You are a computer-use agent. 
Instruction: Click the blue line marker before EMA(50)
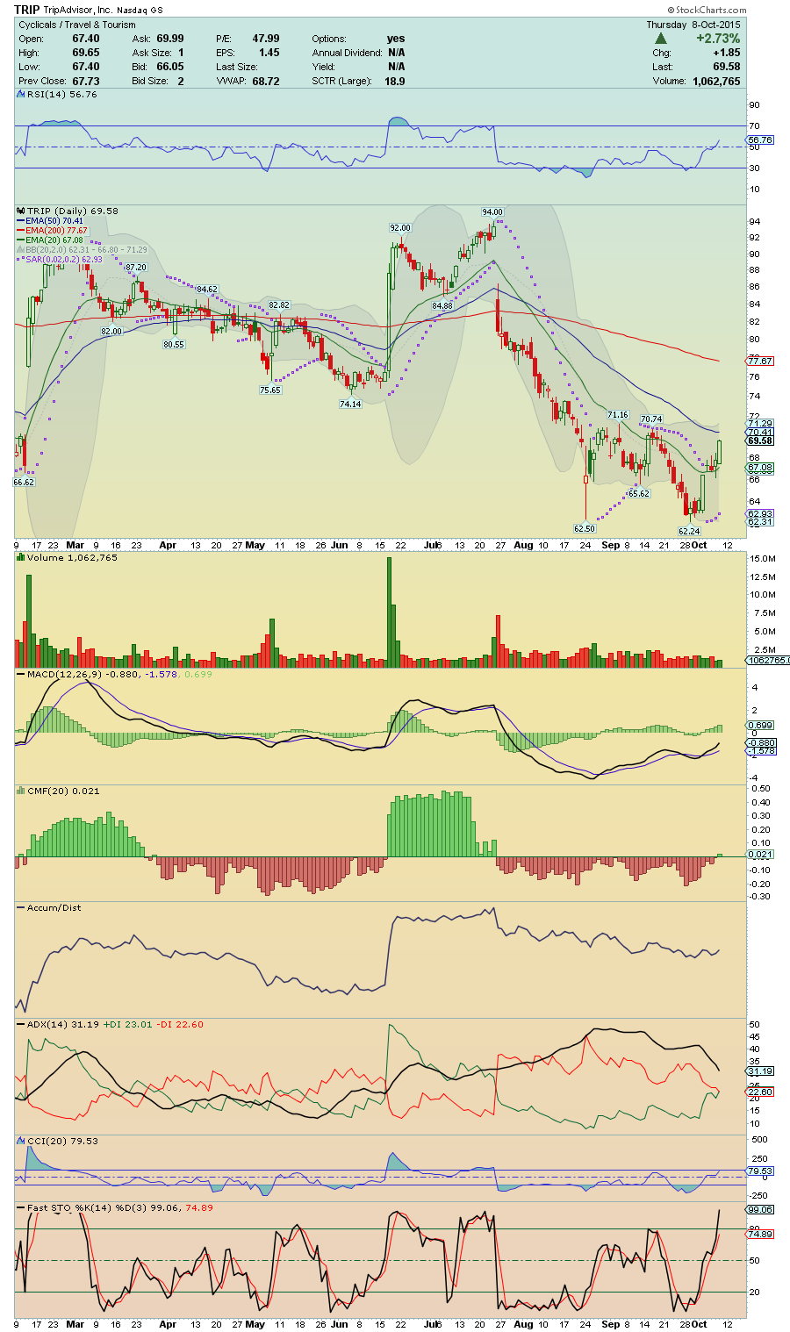coord(21,221)
